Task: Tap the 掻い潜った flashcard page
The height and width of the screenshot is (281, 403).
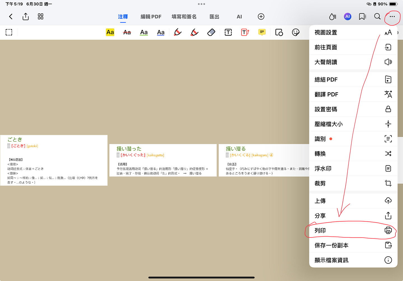Action: 163,160
